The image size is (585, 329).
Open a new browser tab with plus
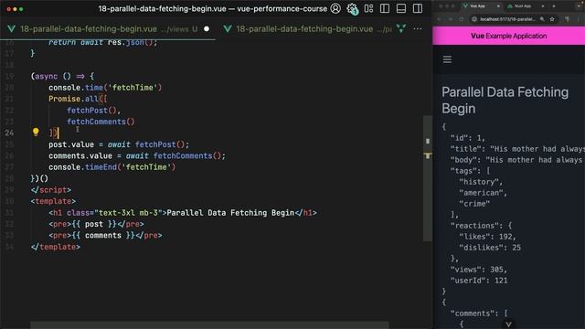point(554,6)
